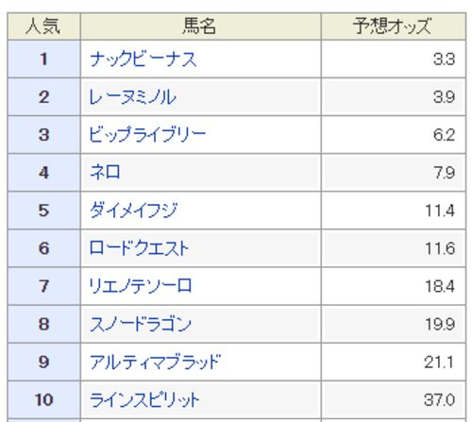472x422 pixels.
Task: Open the リエノテソーロ horse link
Action: click(x=141, y=286)
